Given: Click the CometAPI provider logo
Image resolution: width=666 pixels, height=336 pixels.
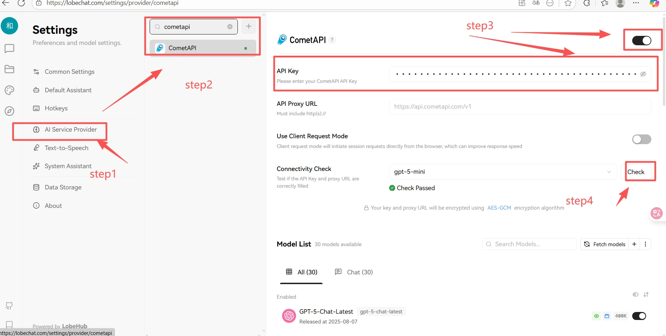Looking at the screenshot, I should point(281,39).
